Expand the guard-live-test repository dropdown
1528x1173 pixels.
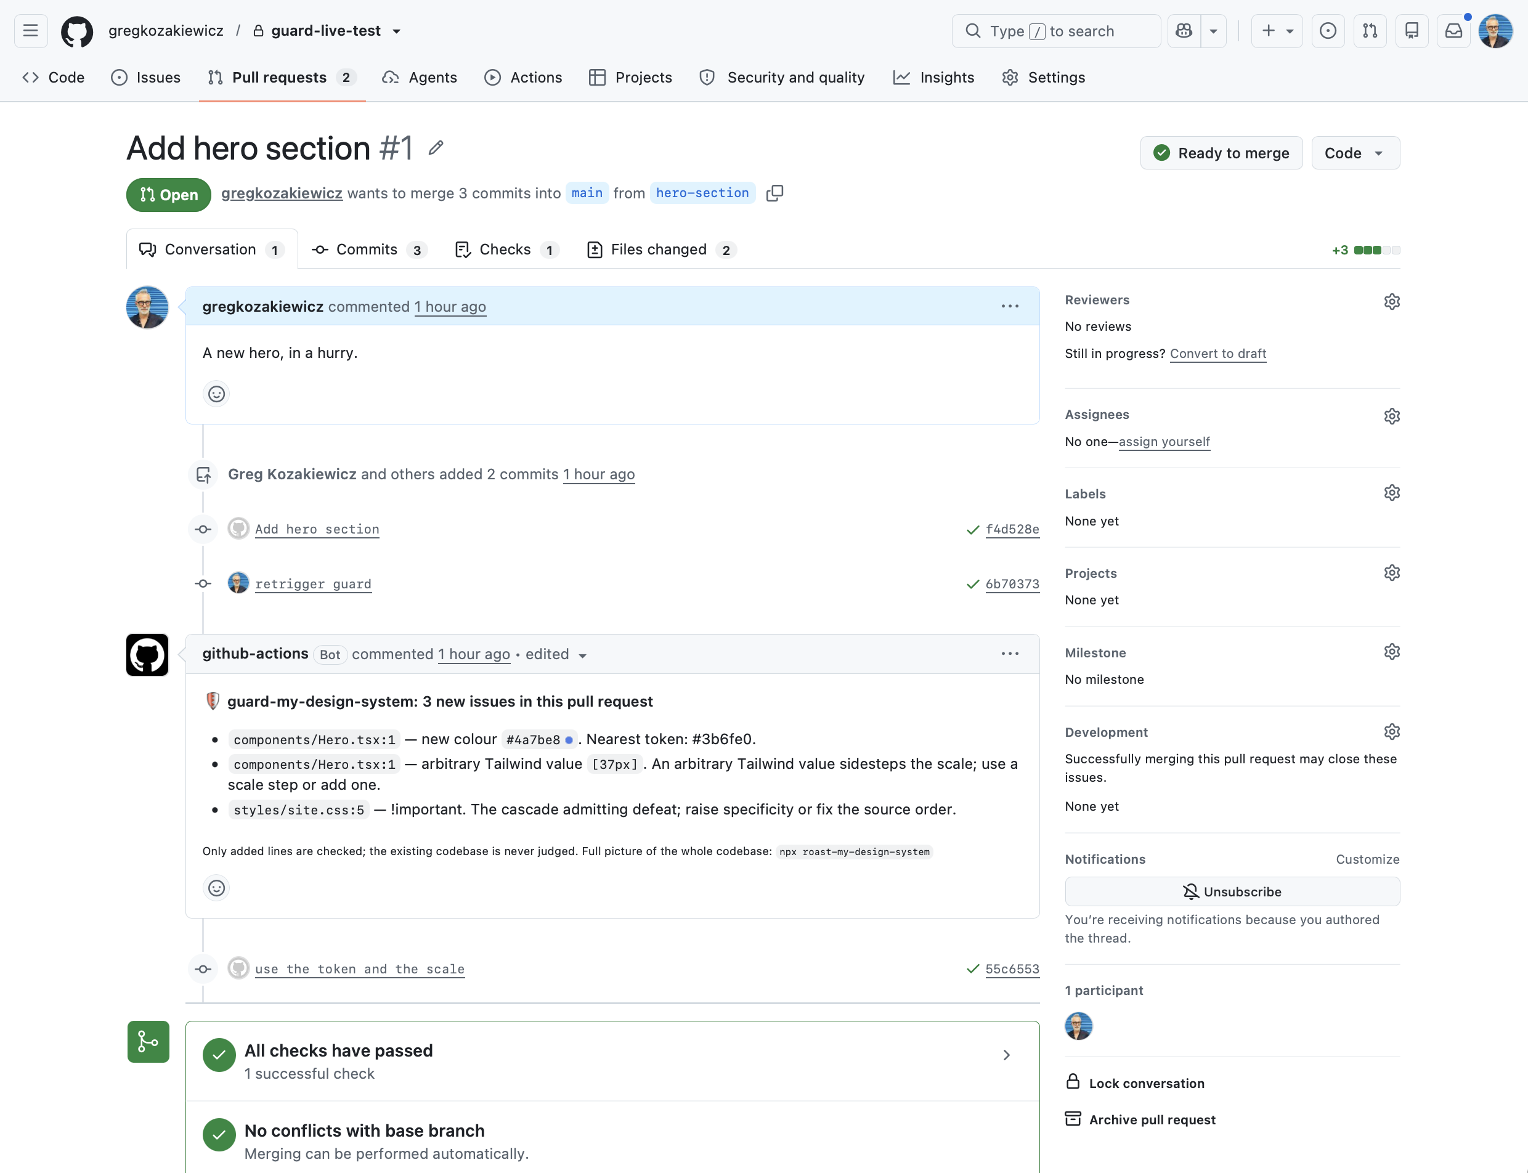397,31
